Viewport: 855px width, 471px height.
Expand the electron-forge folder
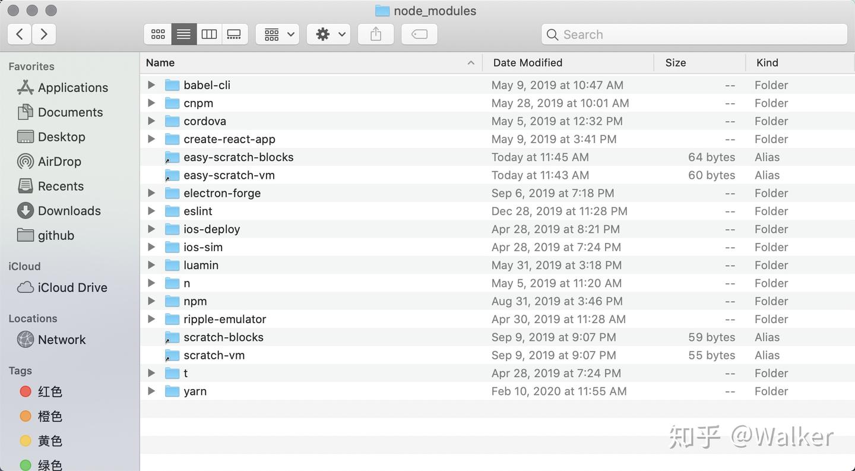151,193
